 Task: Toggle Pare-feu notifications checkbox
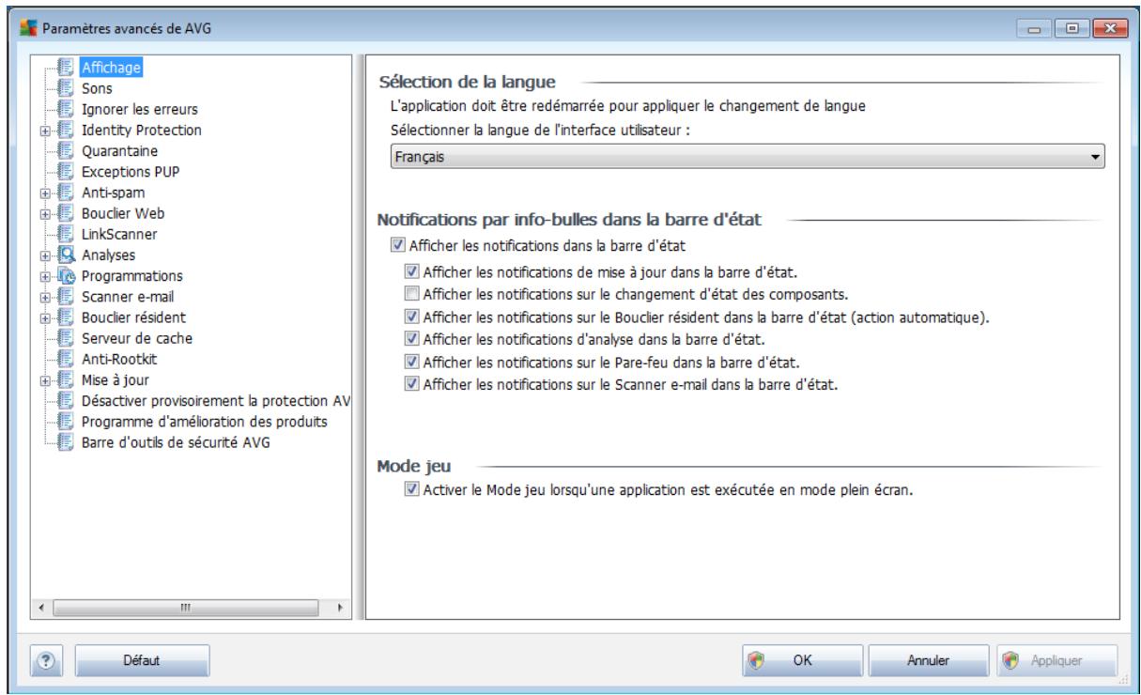click(413, 362)
